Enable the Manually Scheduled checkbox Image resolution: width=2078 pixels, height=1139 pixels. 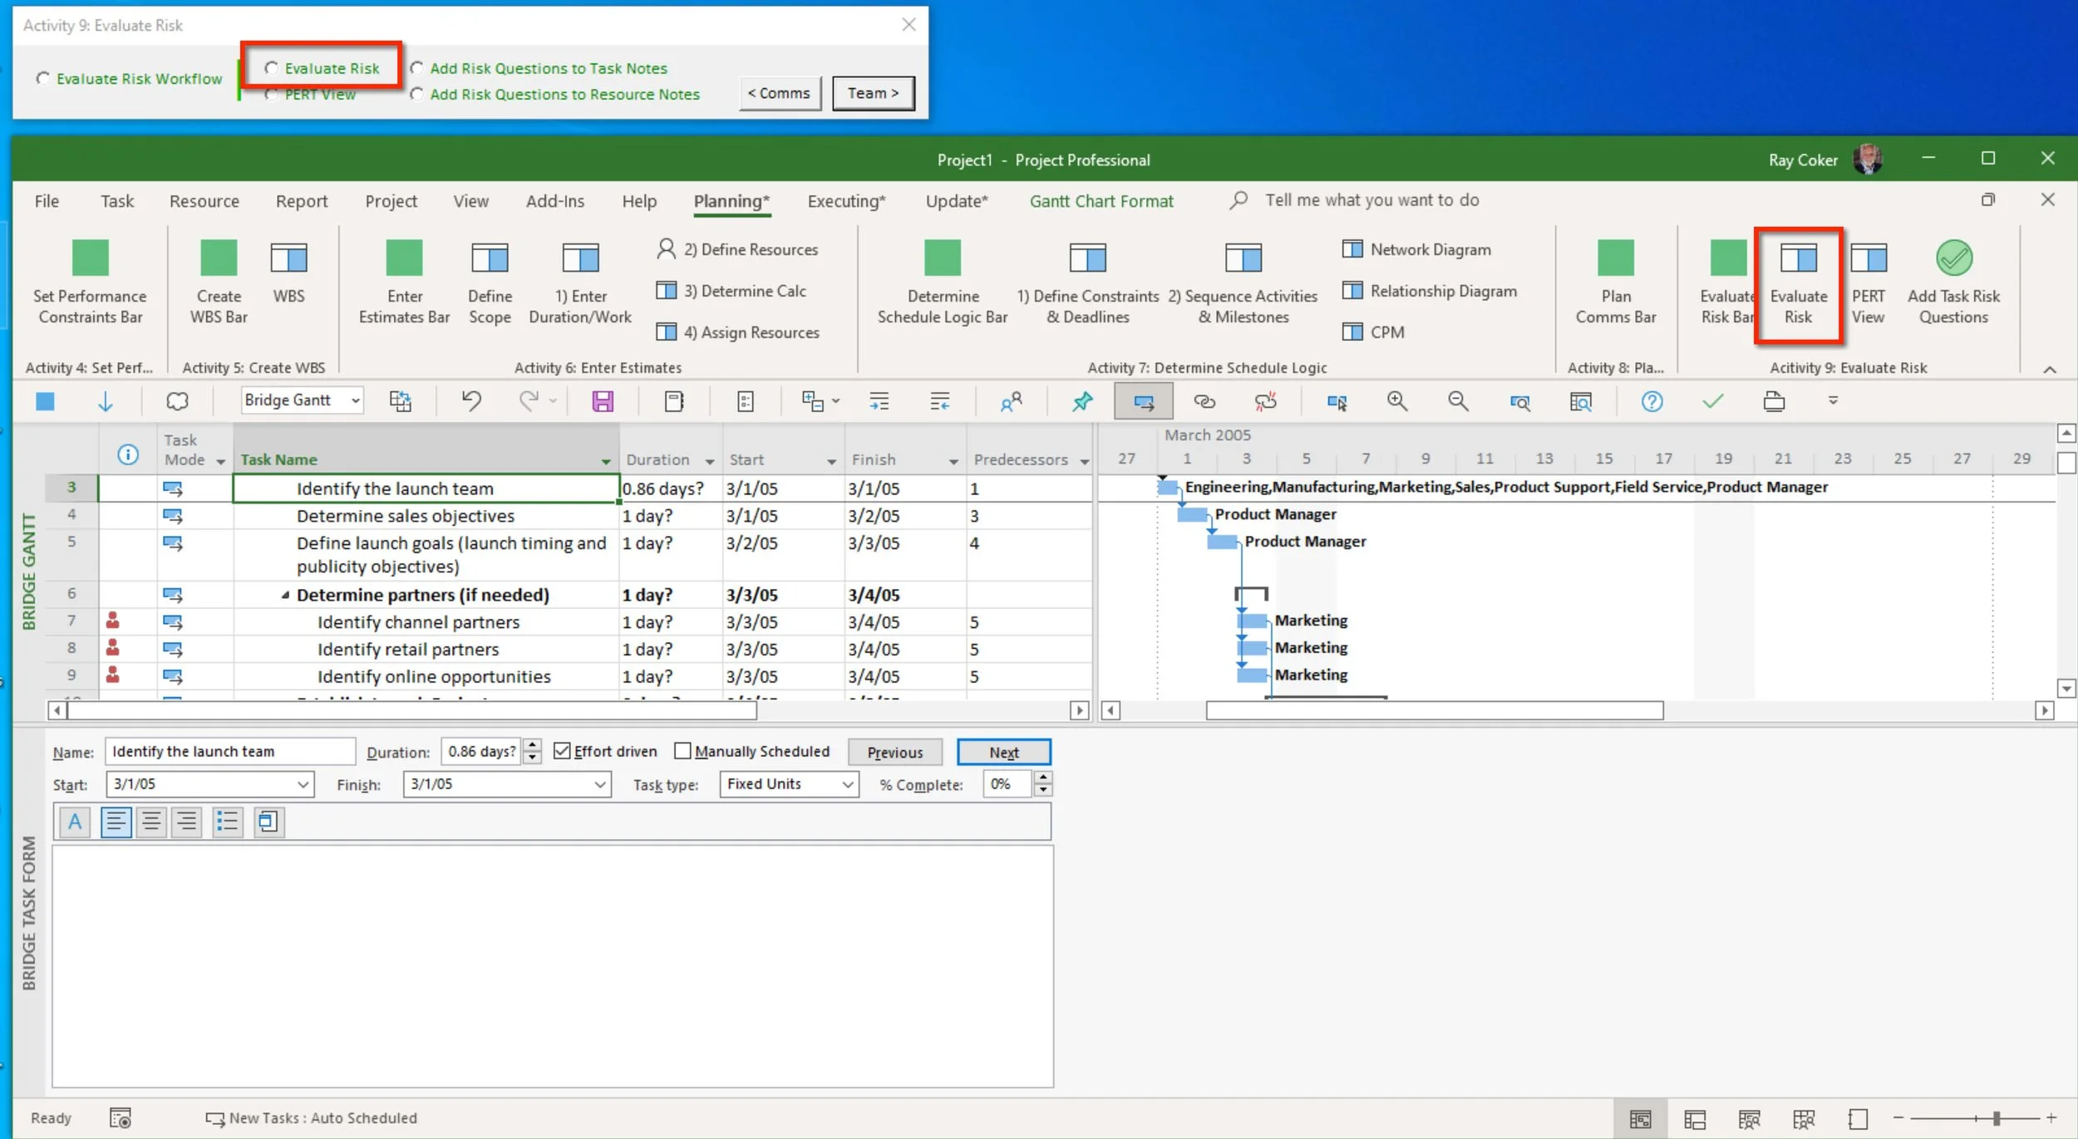pos(682,751)
